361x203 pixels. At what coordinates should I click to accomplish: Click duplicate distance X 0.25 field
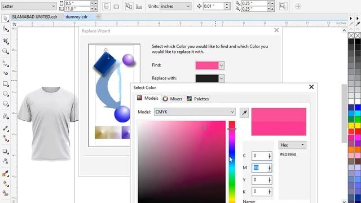pyautogui.click(x=254, y=3)
